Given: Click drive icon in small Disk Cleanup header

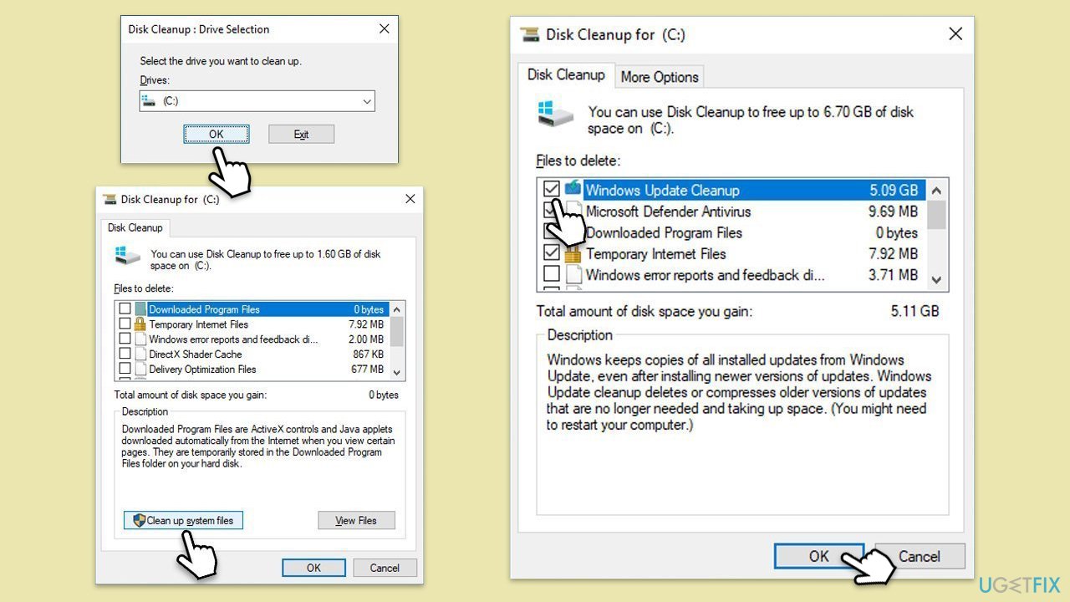Looking at the screenshot, I should (x=127, y=256).
